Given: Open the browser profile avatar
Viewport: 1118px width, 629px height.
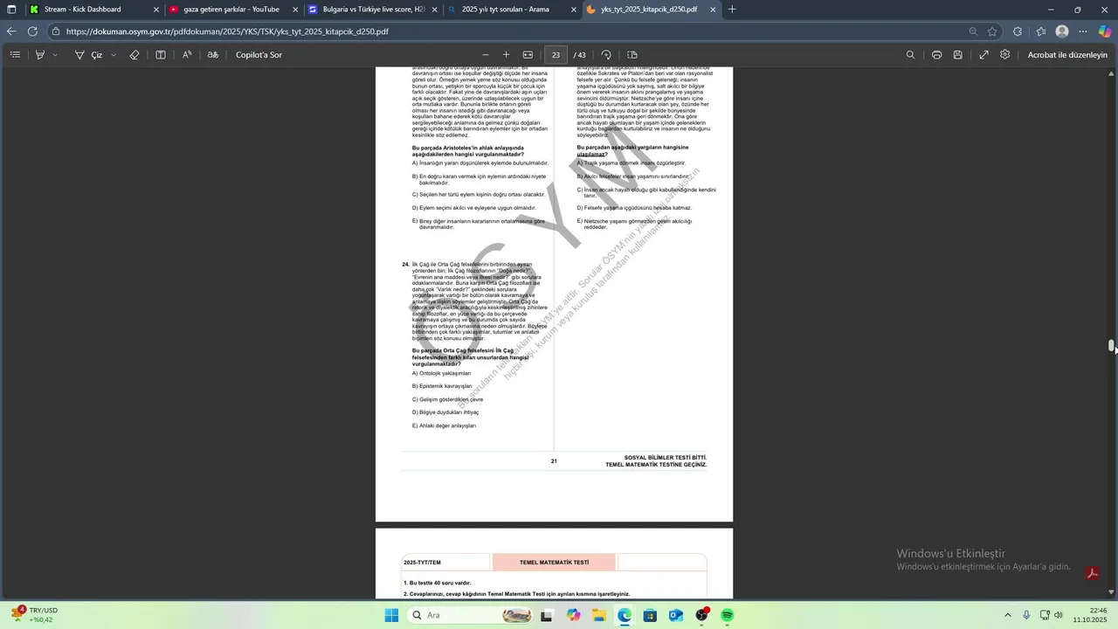Looking at the screenshot, I should [x=1062, y=31].
